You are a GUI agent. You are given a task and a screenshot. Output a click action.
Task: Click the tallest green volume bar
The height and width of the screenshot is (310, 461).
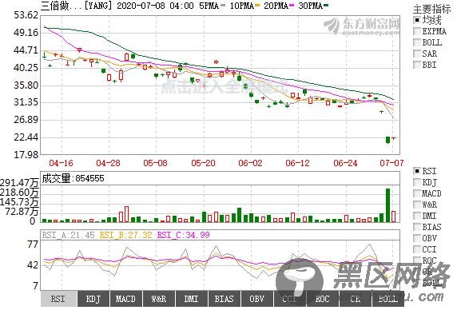click(387, 205)
